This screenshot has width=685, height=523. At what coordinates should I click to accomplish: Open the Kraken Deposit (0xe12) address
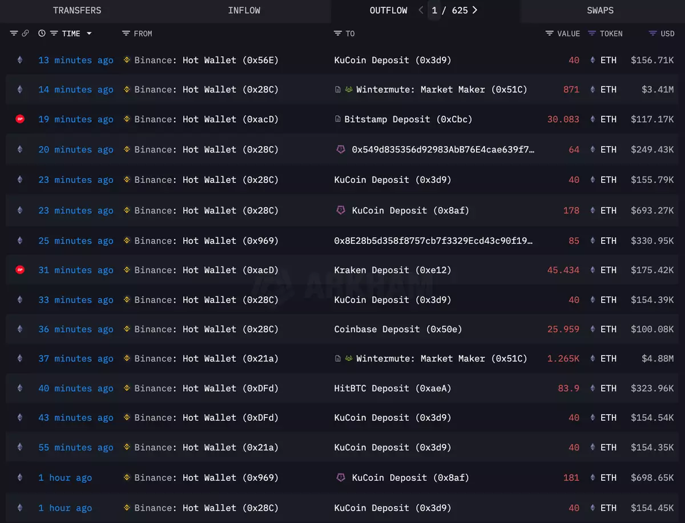[x=393, y=270]
